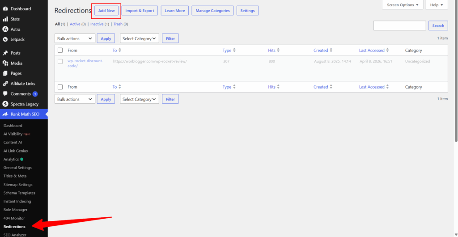
Task: Click sort arrows next to Type in footer row
Action: pyautogui.click(x=234, y=87)
